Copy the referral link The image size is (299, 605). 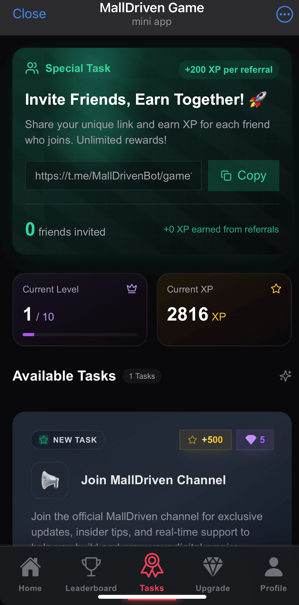pyautogui.click(x=244, y=176)
